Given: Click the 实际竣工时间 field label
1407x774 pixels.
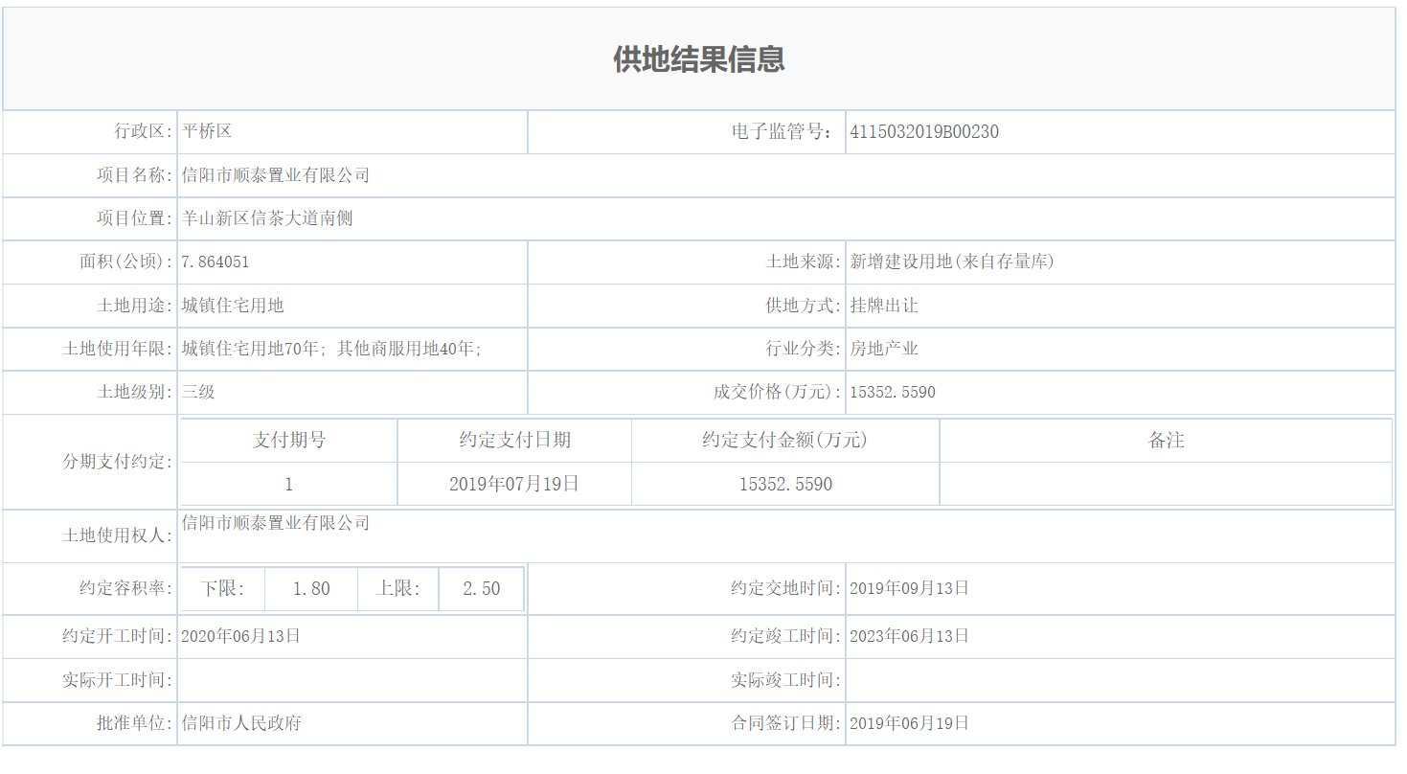Looking at the screenshot, I should 786,680.
